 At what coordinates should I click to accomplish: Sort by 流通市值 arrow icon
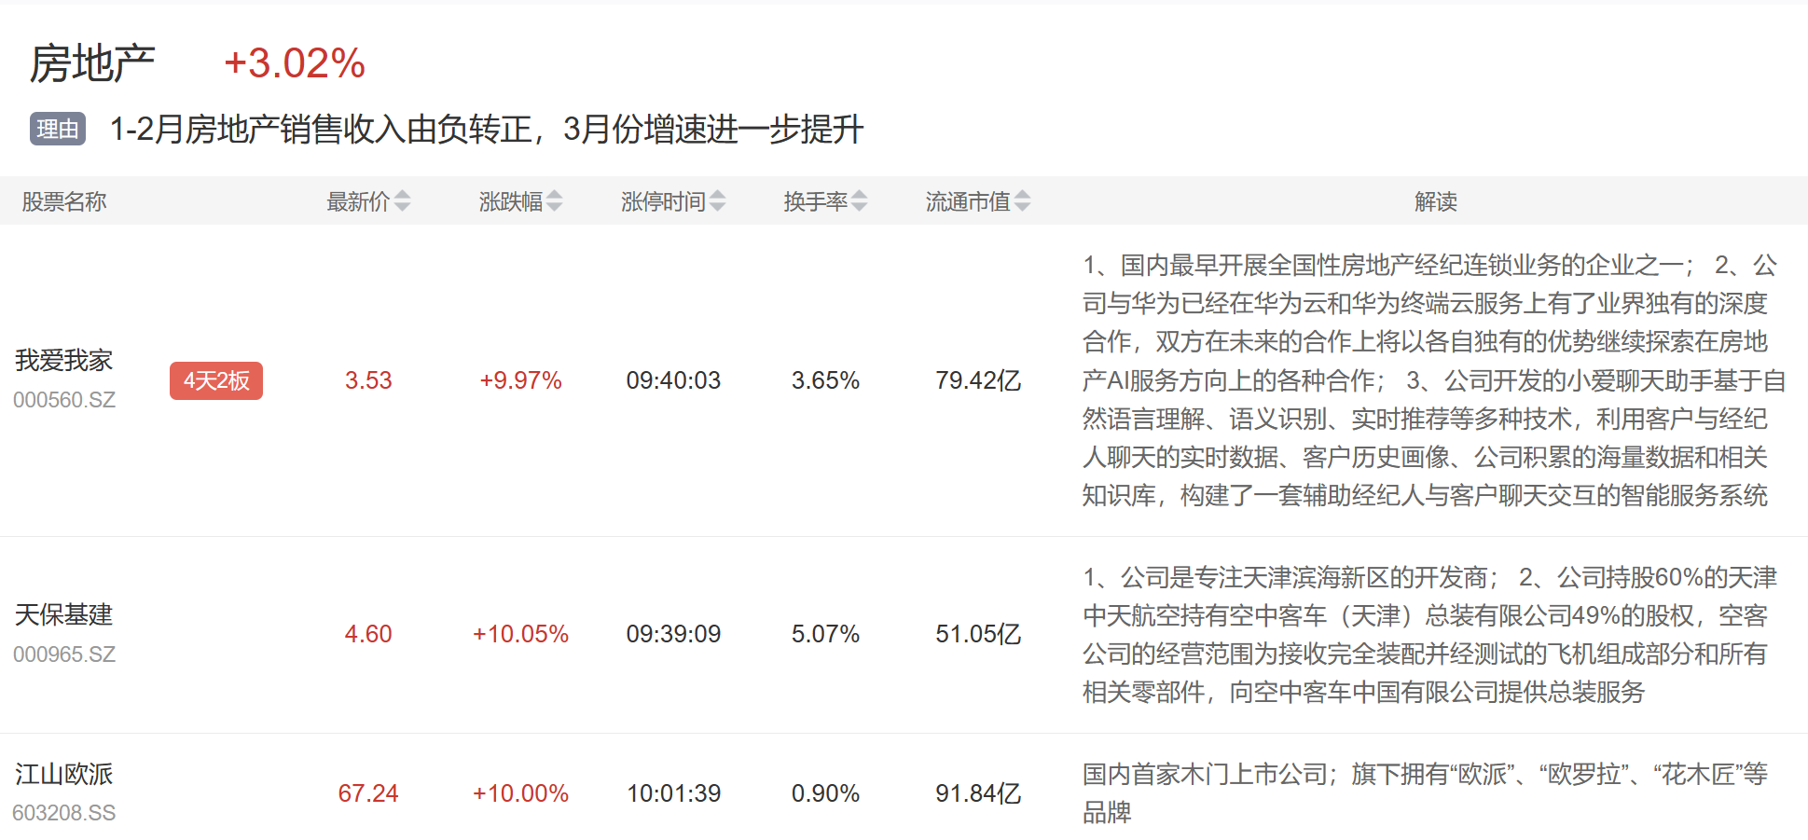(x=1023, y=201)
